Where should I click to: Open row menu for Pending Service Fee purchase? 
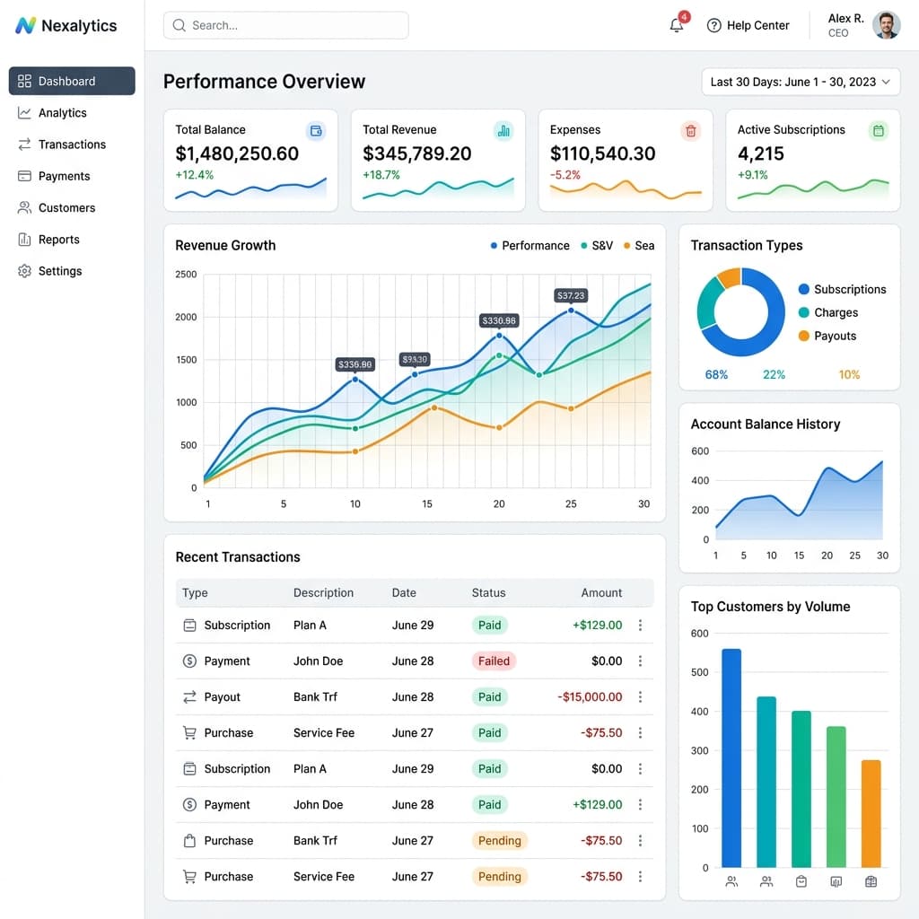[x=640, y=876]
